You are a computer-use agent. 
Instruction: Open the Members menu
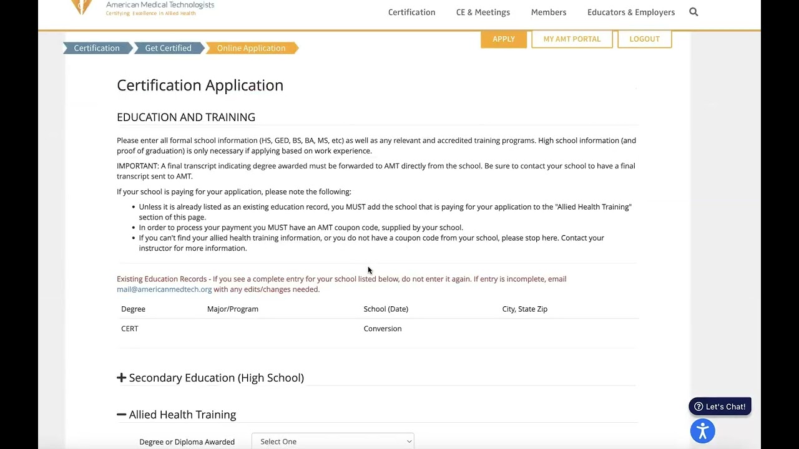(549, 12)
